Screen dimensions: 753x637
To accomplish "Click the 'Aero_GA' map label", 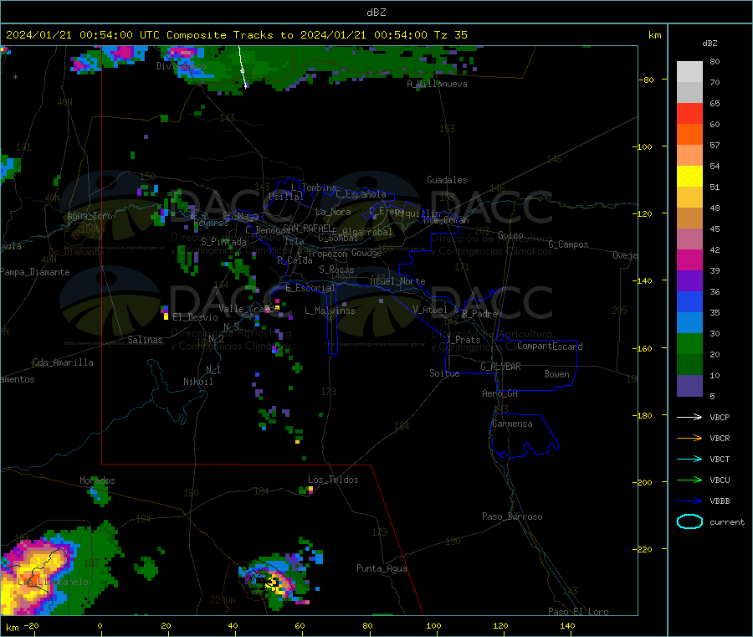I will pyautogui.click(x=499, y=393).
